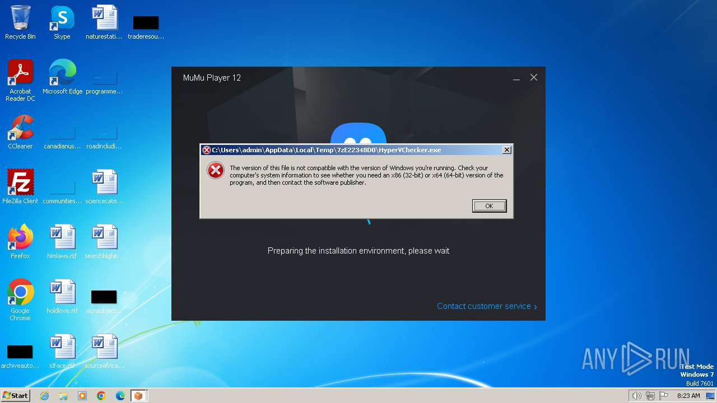This screenshot has height=403, width=717.
Task: Open Contact customer service link
Action: point(487,306)
